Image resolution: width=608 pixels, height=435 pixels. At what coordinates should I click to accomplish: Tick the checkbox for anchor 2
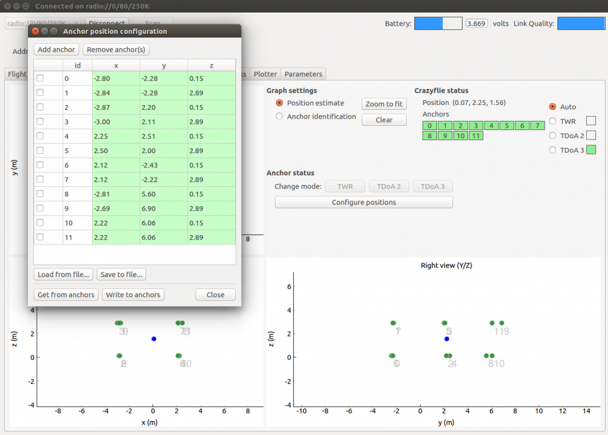tap(40, 107)
